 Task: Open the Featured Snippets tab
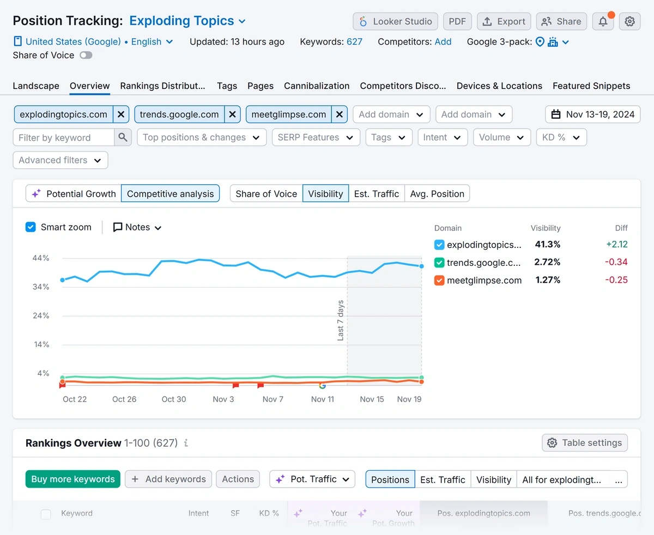[591, 86]
